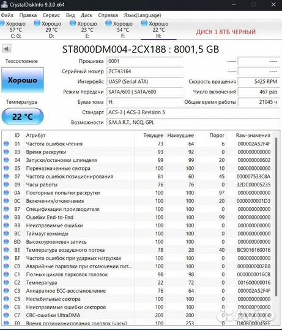Screen dimensions: 282x330
Task: Click status icon for Нестабильные сектора
Action: coord(6,299)
